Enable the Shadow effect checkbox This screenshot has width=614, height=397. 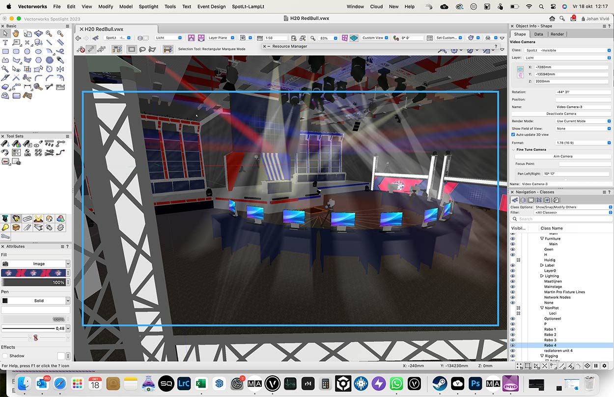5,356
